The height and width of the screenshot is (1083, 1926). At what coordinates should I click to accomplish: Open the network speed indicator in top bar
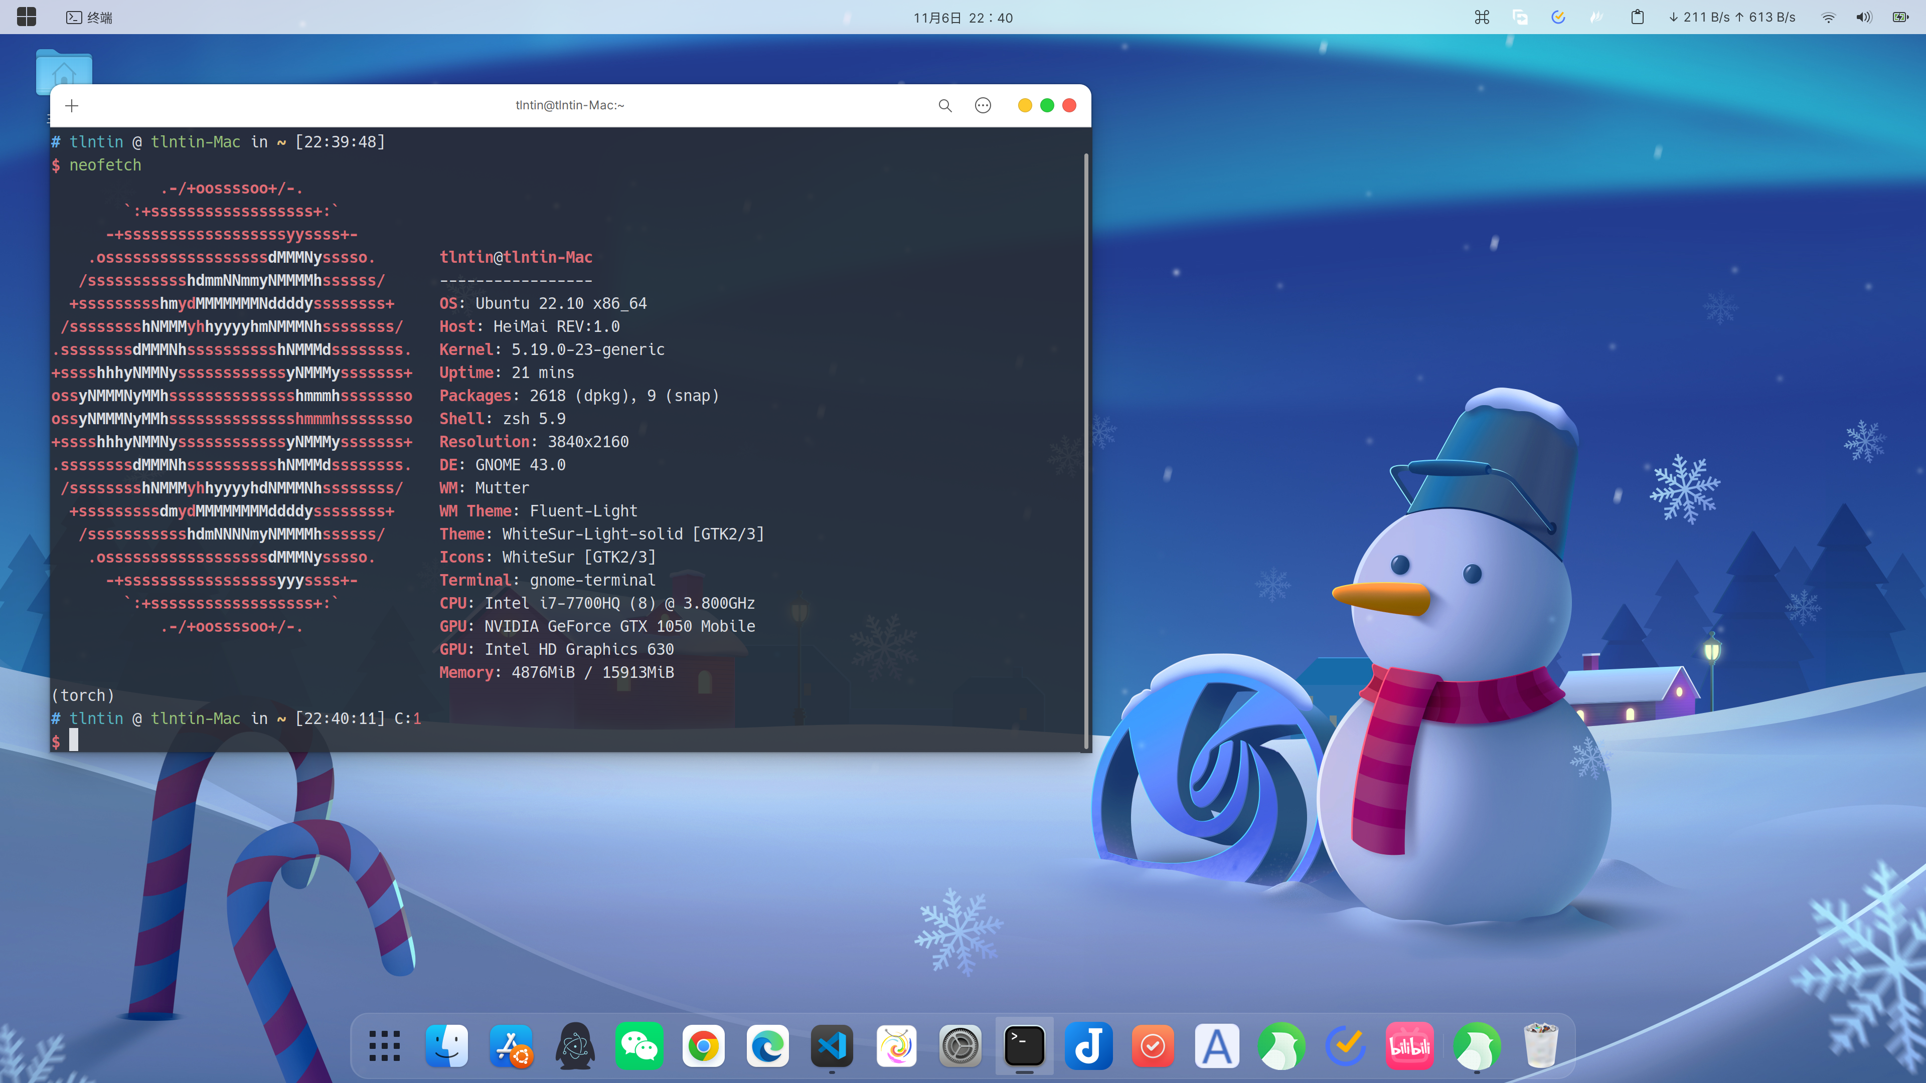click(x=1731, y=17)
